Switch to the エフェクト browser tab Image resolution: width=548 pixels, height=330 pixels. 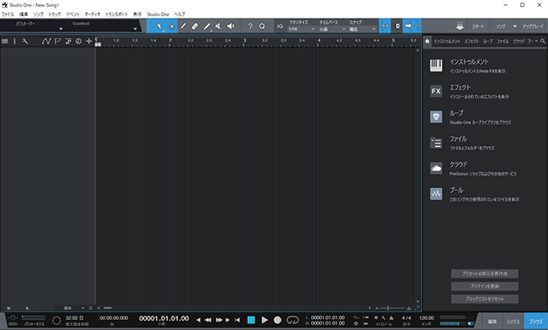click(471, 41)
